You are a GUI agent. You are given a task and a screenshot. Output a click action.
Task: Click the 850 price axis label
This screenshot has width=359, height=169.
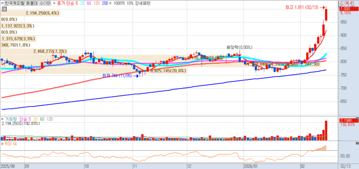pyautogui.click(x=343, y=49)
